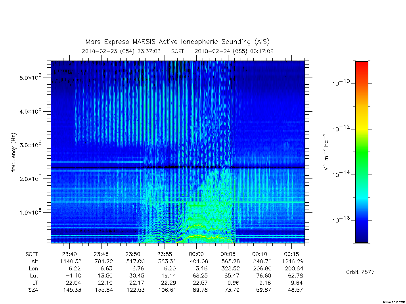Click the 10^-12 colorbar tick label
The width and height of the screenshot is (406, 304).
pyautogui.click(x=341, y=128)
